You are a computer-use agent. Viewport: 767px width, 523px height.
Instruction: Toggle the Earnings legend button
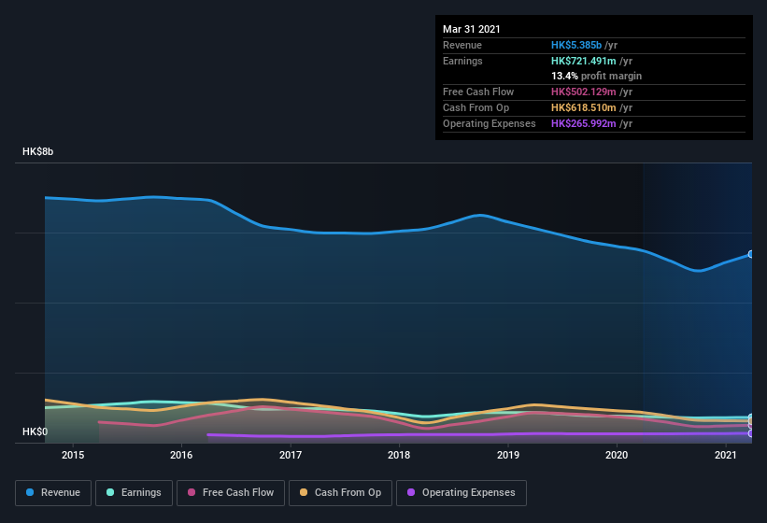tap(134, 493)
